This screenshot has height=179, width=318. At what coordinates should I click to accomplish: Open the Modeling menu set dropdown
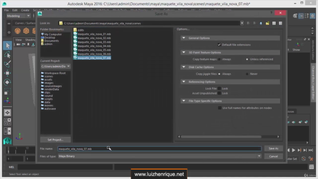pos(18,15)
